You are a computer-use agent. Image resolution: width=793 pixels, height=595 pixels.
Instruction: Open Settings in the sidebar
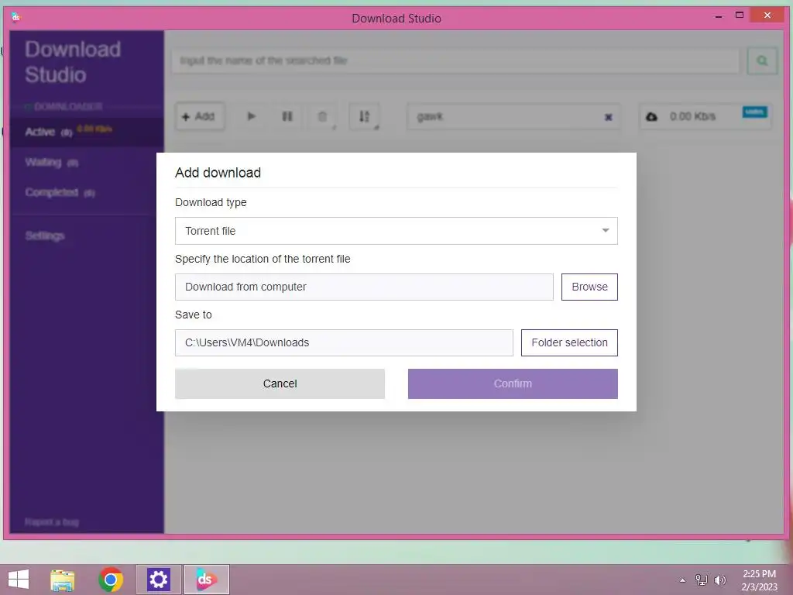pos(45,236)
